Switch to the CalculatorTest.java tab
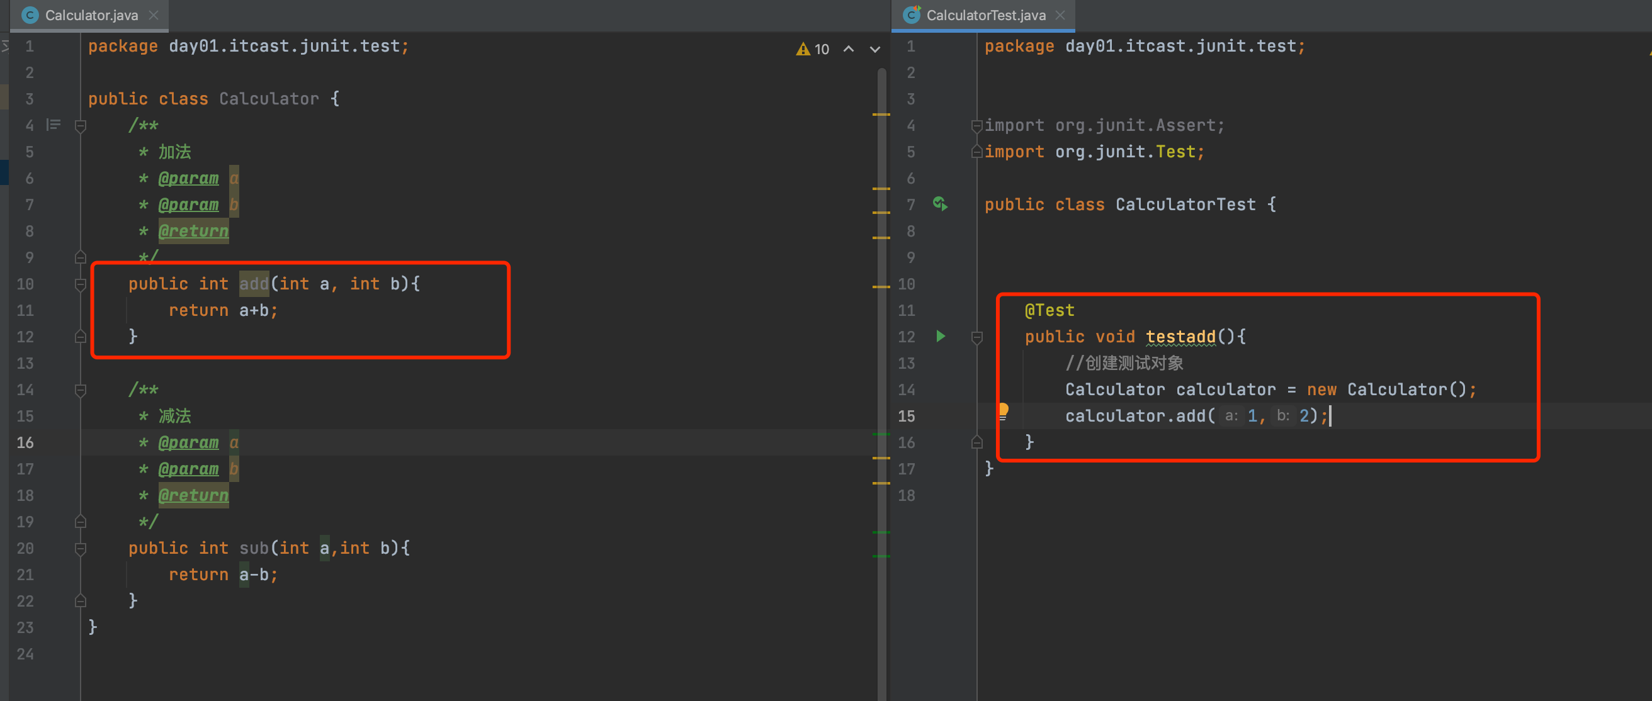The height and width of the screenshot is (701, 1652). pyautogui.click(x=985, y=15)
